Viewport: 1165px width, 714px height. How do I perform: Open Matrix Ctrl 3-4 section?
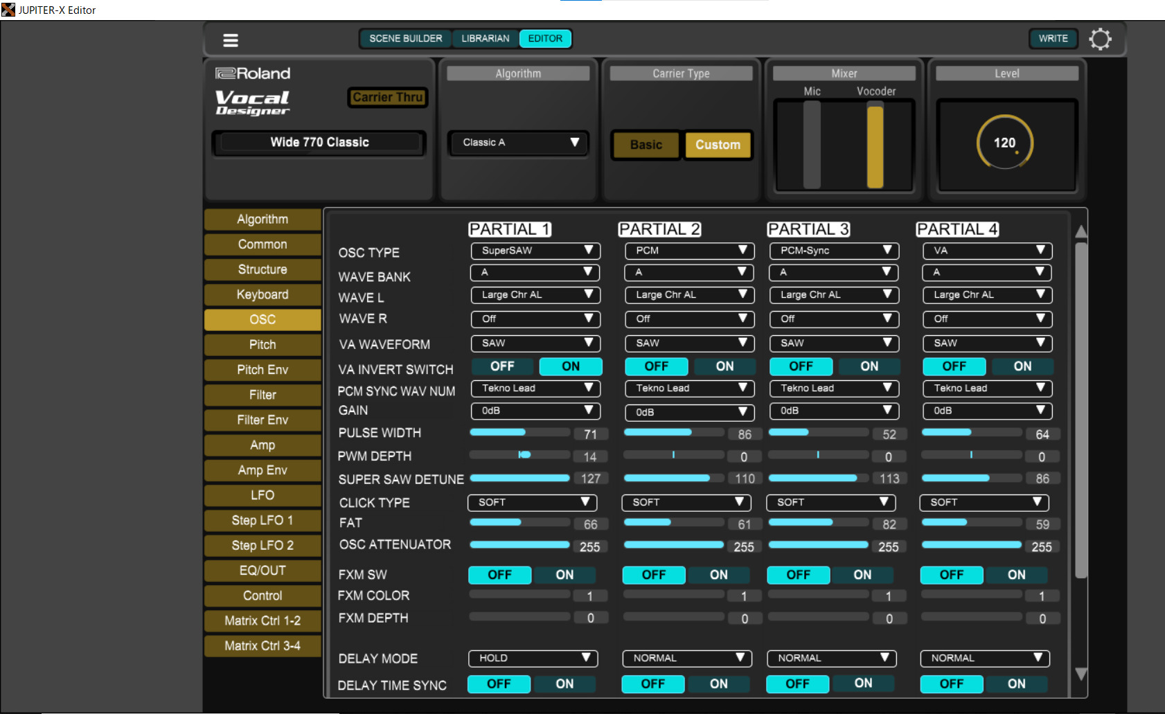click(263, 645)
